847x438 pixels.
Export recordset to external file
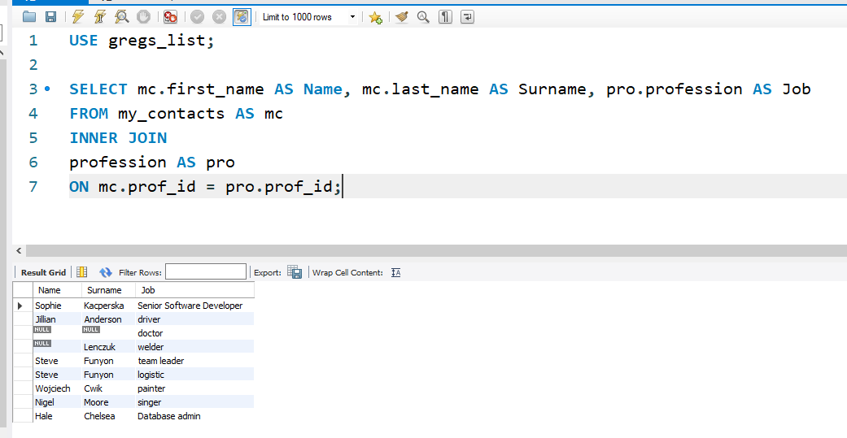[295, 272]
